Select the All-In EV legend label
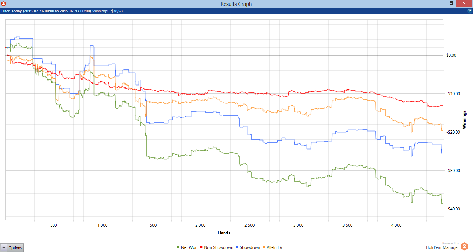 pos(275,247)
